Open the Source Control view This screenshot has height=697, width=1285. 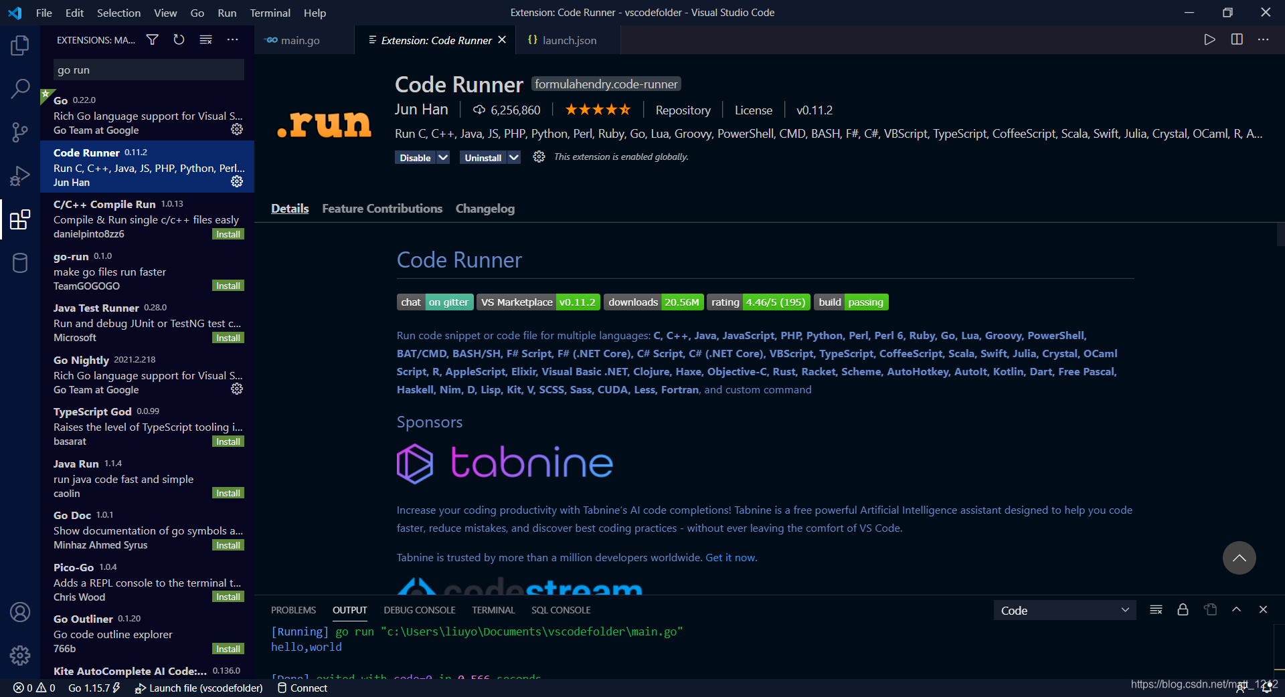(x=20, y=132)
